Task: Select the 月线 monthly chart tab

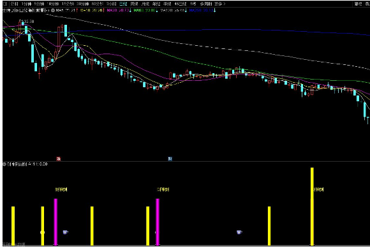Action: click(145, 4)
